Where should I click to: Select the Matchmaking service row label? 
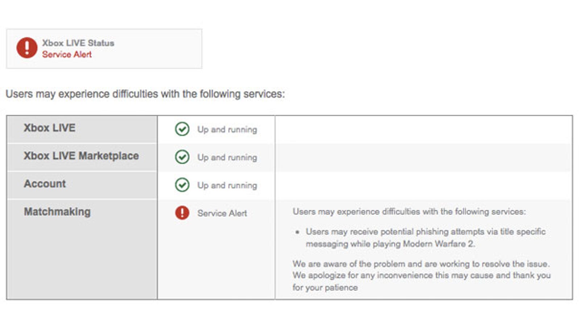(57, 212)
